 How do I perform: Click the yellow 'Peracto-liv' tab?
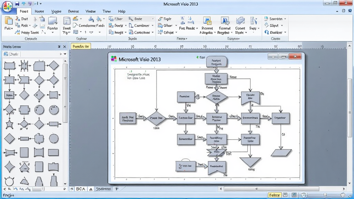pyautogui.click(x=81, y=47)
